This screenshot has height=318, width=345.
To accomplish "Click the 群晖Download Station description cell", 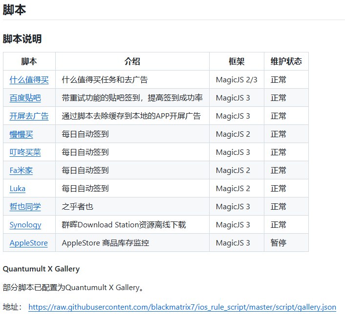I will (124, 224).
